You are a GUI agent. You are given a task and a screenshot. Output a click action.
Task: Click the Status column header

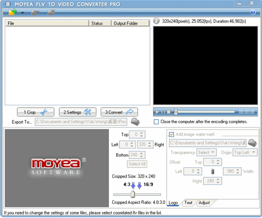click(x=100, y=23)
